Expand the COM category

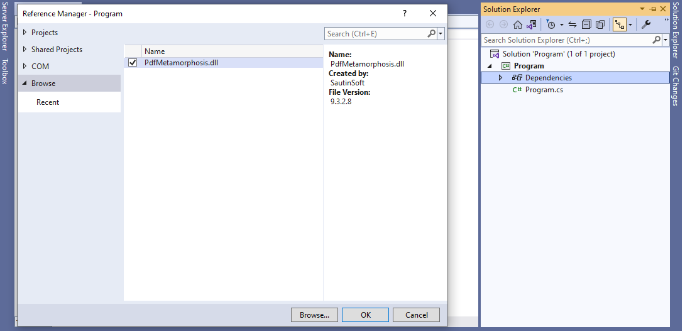coord(25,67)
